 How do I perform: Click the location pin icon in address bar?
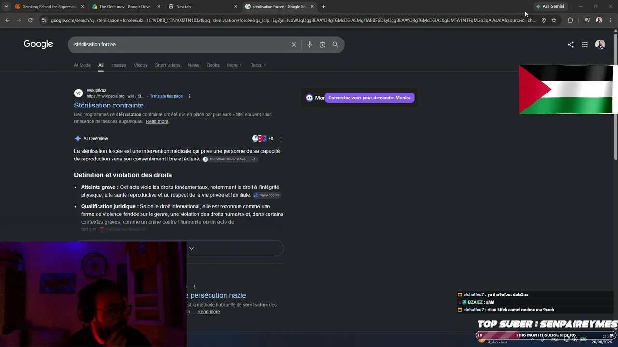click(543, 20)
